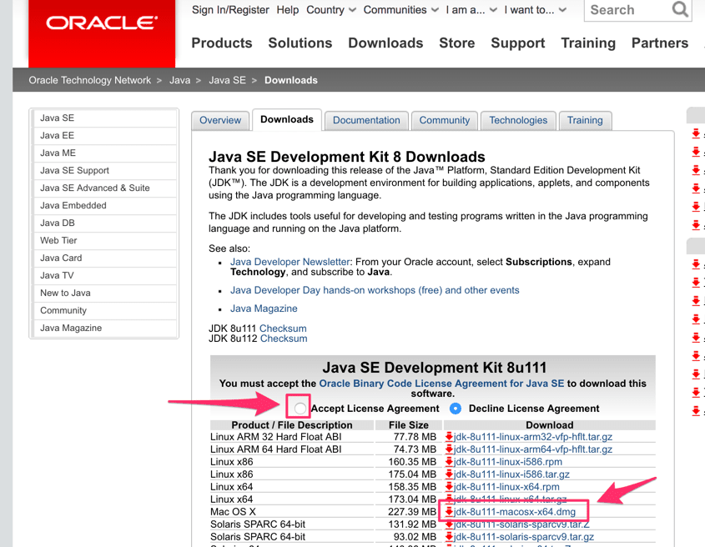Open the Country dropdown
This screenshot has width=705, height=547.
[x=330, y=10]
